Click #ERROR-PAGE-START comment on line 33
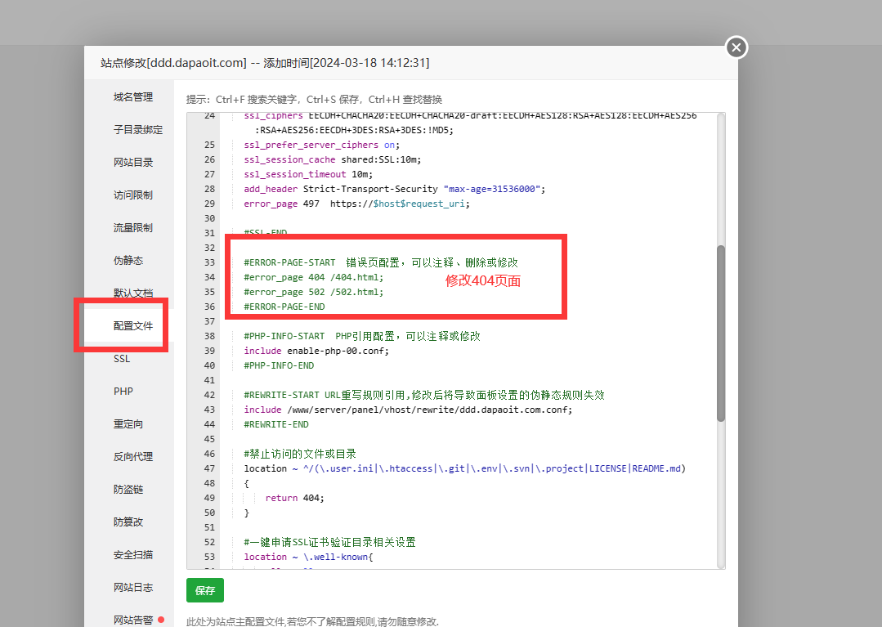 point(381,262)
